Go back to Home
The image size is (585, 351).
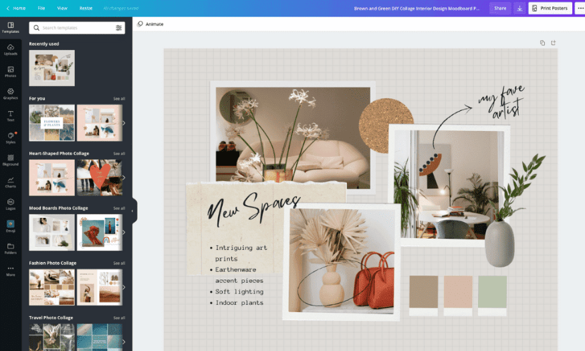16,8
